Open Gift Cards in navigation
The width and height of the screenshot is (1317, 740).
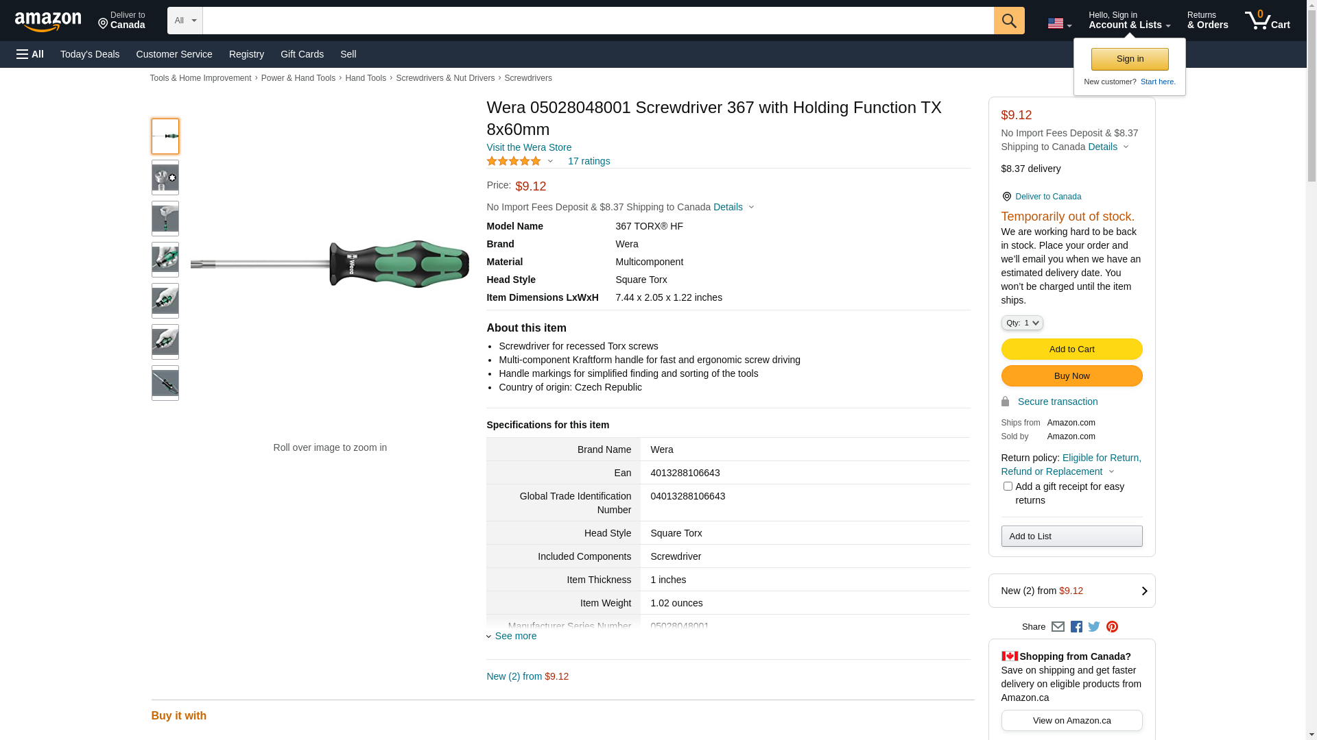click(302, 54)
